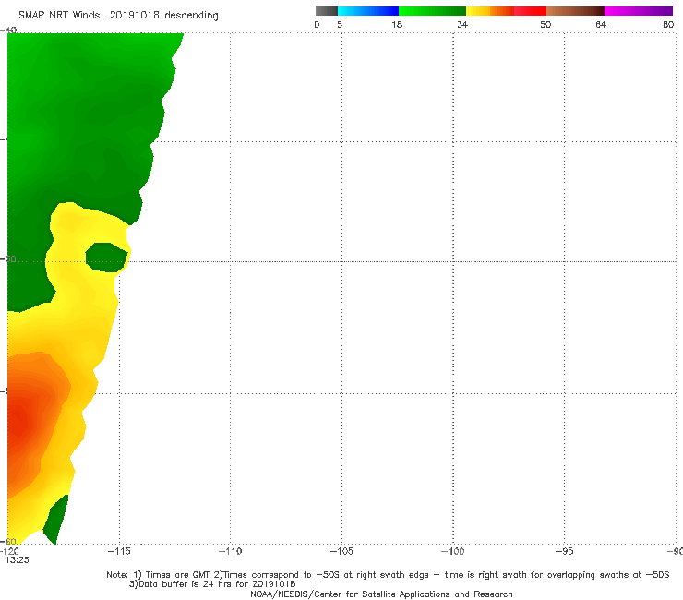Click the brown segment of the color bar
Image resolution: width=683 pixels, height=600 pixels.
pos(575,11)
